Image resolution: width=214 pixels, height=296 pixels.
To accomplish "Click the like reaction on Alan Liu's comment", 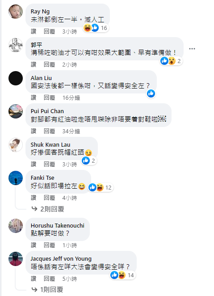I will click(x=151, y=93).
